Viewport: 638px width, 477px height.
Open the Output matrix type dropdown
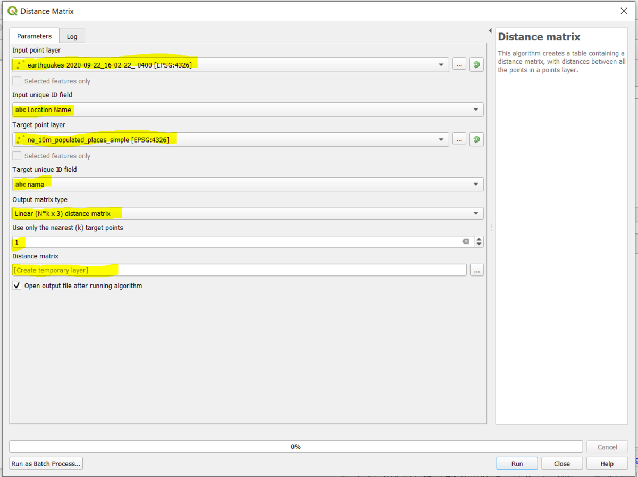[x=475, y=213]
